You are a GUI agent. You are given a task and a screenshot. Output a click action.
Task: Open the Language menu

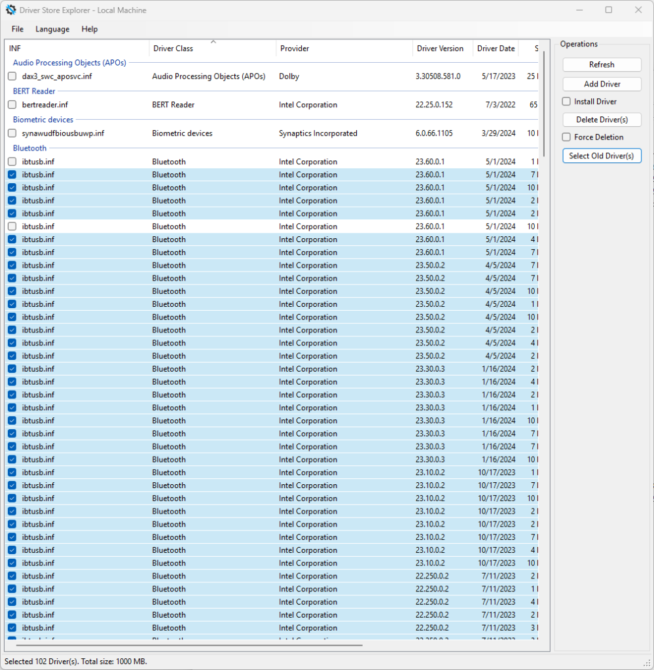point(52,29)
